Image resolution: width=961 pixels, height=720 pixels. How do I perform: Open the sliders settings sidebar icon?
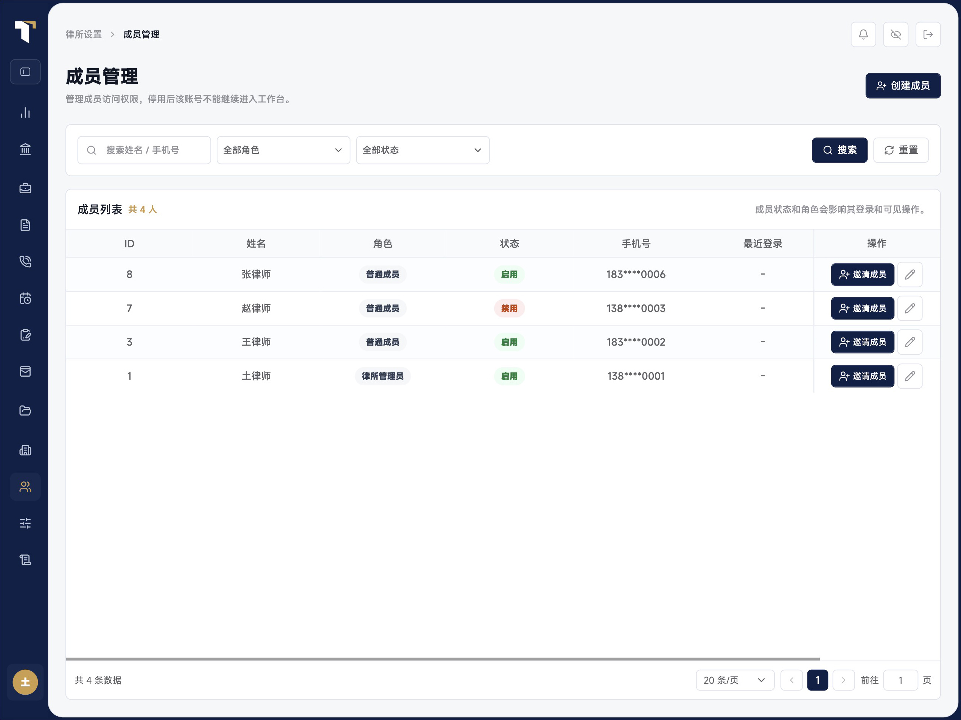coord(25,523)
